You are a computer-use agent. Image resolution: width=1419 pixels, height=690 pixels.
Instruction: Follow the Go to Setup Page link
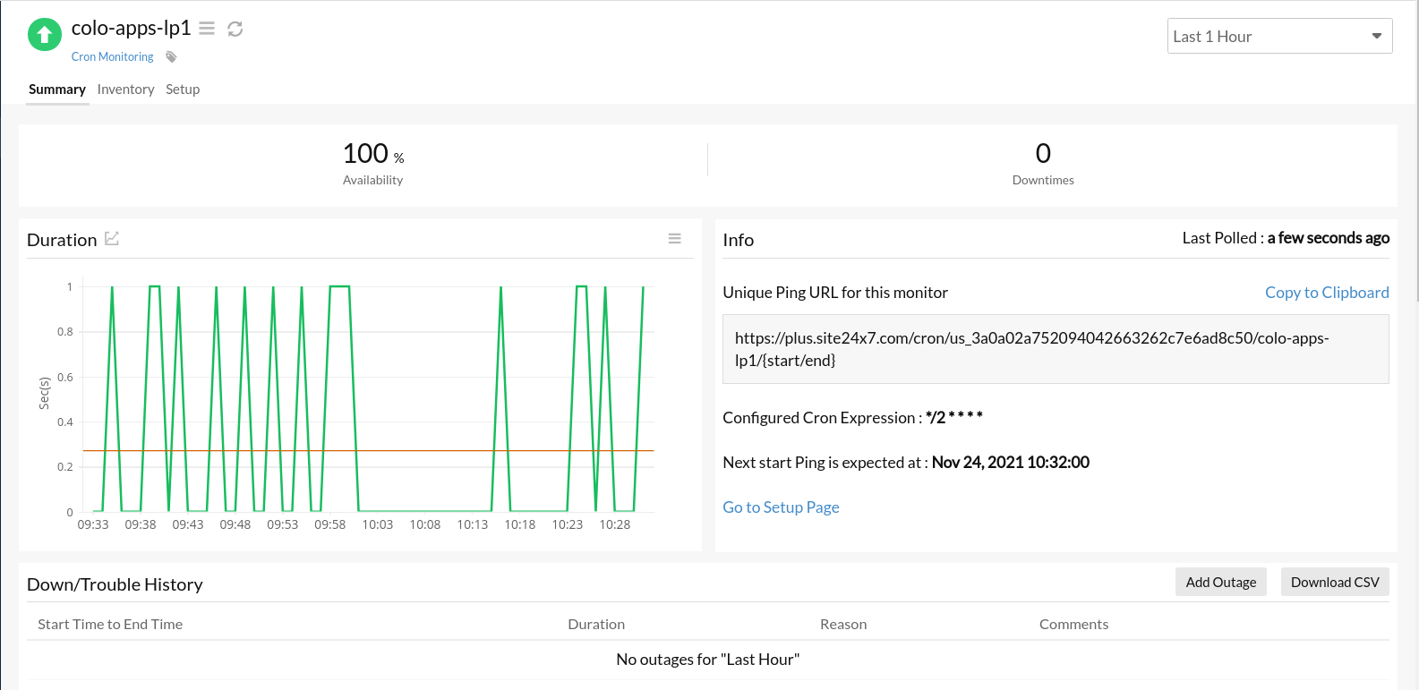point(781,507)
